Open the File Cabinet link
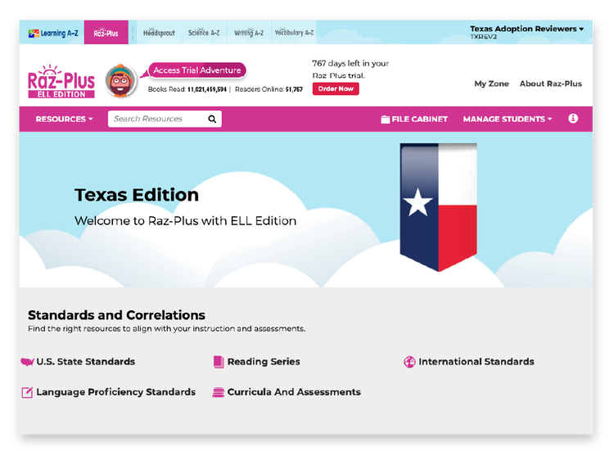The width and height of the screenshot is (614, 461). point(414,119)
